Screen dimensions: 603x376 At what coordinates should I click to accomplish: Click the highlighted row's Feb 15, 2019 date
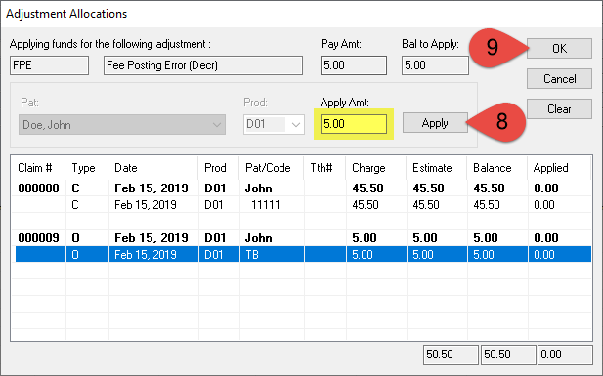(x=146, y=255)
